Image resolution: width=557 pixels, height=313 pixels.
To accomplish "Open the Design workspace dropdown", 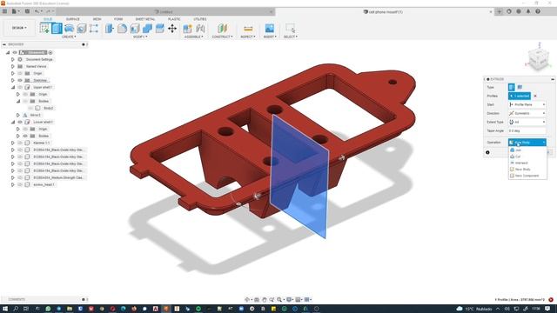I will point(19,28).
